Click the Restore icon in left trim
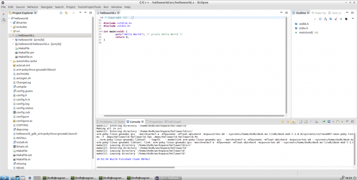Screen dimensions: 357x180 pyautogui.click(x=4, y=14)
